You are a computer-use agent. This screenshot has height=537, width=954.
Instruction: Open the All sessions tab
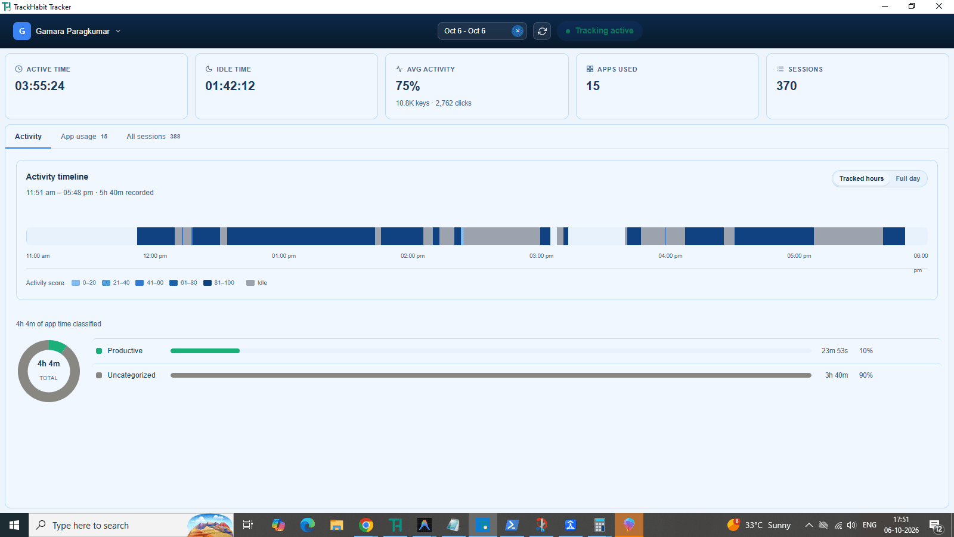click(x=153, y=137)
